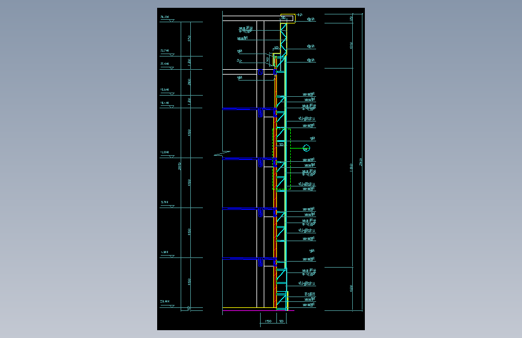This screenshot has height=338, width=522.
Task: Click the topmost elevation marker triangle on the left
Action: click(172, 20)
